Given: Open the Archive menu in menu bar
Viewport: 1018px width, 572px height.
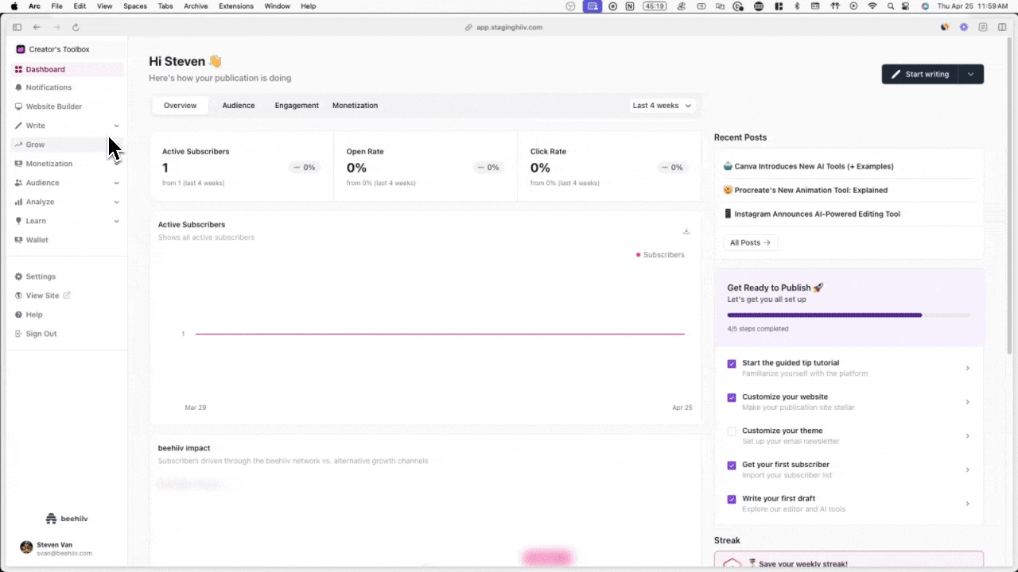Looking at the screenshot, I should click(196, 6).
